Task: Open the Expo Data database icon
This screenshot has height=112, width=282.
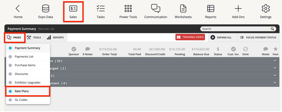Action: (x=46, y=9)
